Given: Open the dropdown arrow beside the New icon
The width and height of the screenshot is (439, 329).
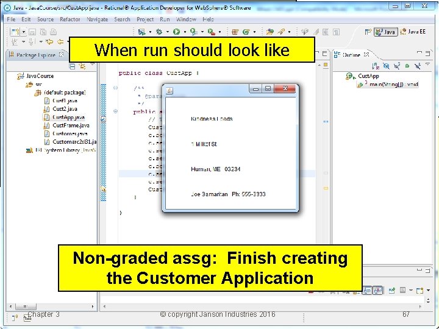Looking at the screenshot, I should tap(24, 32).
